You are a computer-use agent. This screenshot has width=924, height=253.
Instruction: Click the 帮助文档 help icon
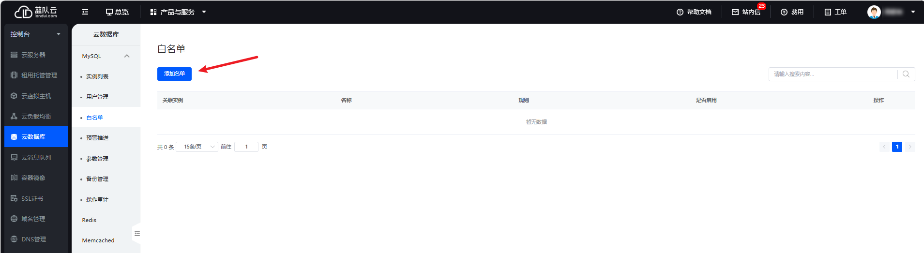click(680, 12)
